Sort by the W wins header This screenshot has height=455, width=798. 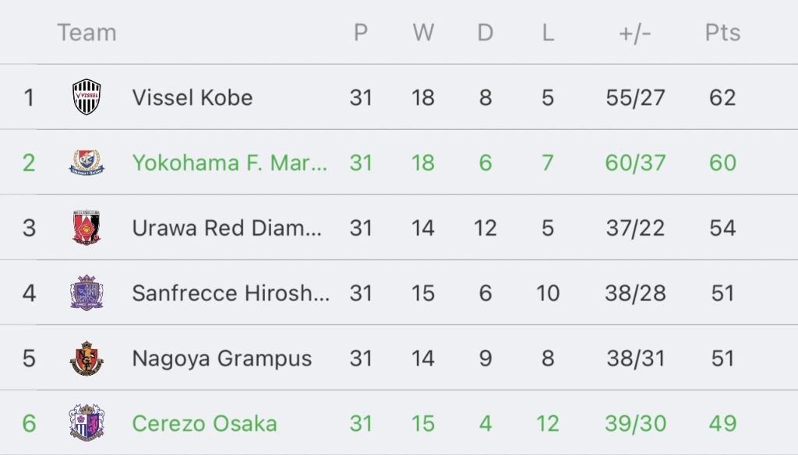click(x=423, y=33)
